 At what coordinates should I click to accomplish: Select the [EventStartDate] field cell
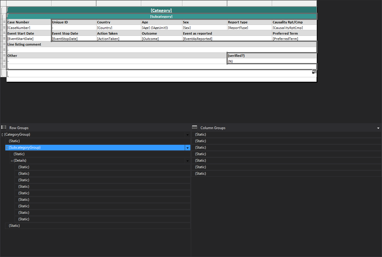(29, 38)
